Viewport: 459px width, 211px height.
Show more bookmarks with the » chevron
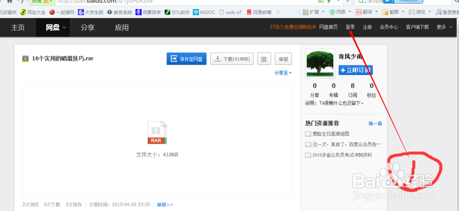(278, 12)
